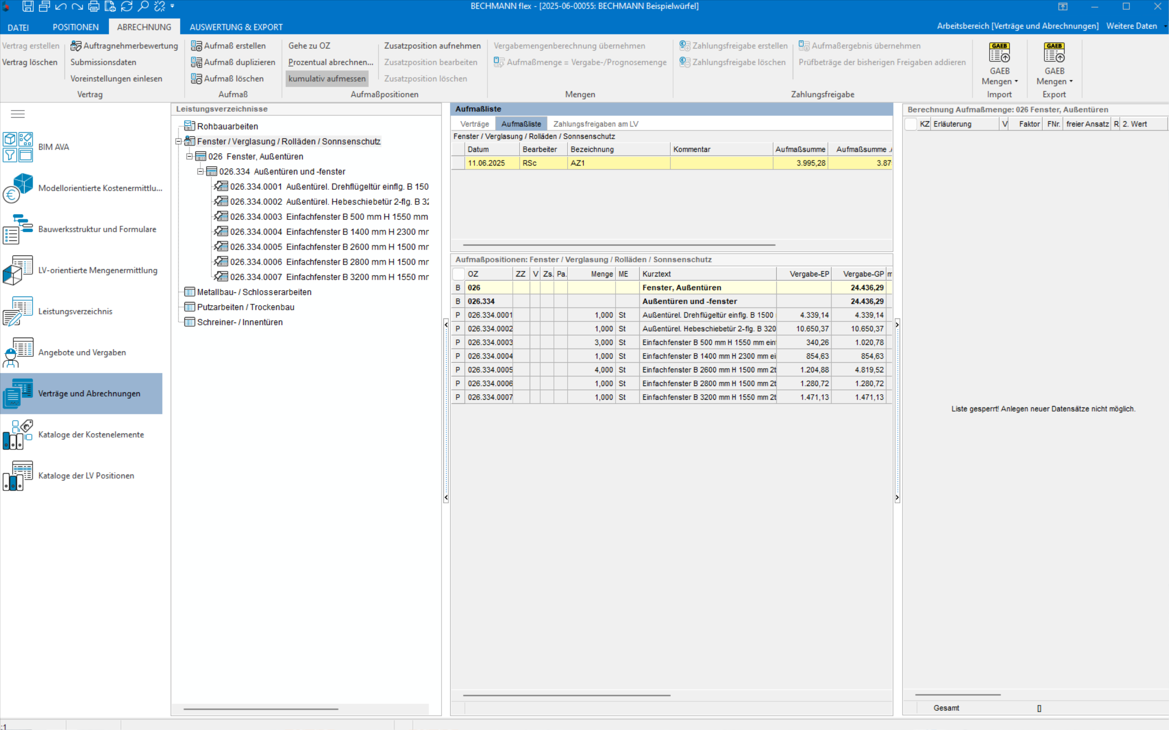Toggle the hamburger menu for sidebar
This screenshot has width=1169, height=730.
point(18,114)
